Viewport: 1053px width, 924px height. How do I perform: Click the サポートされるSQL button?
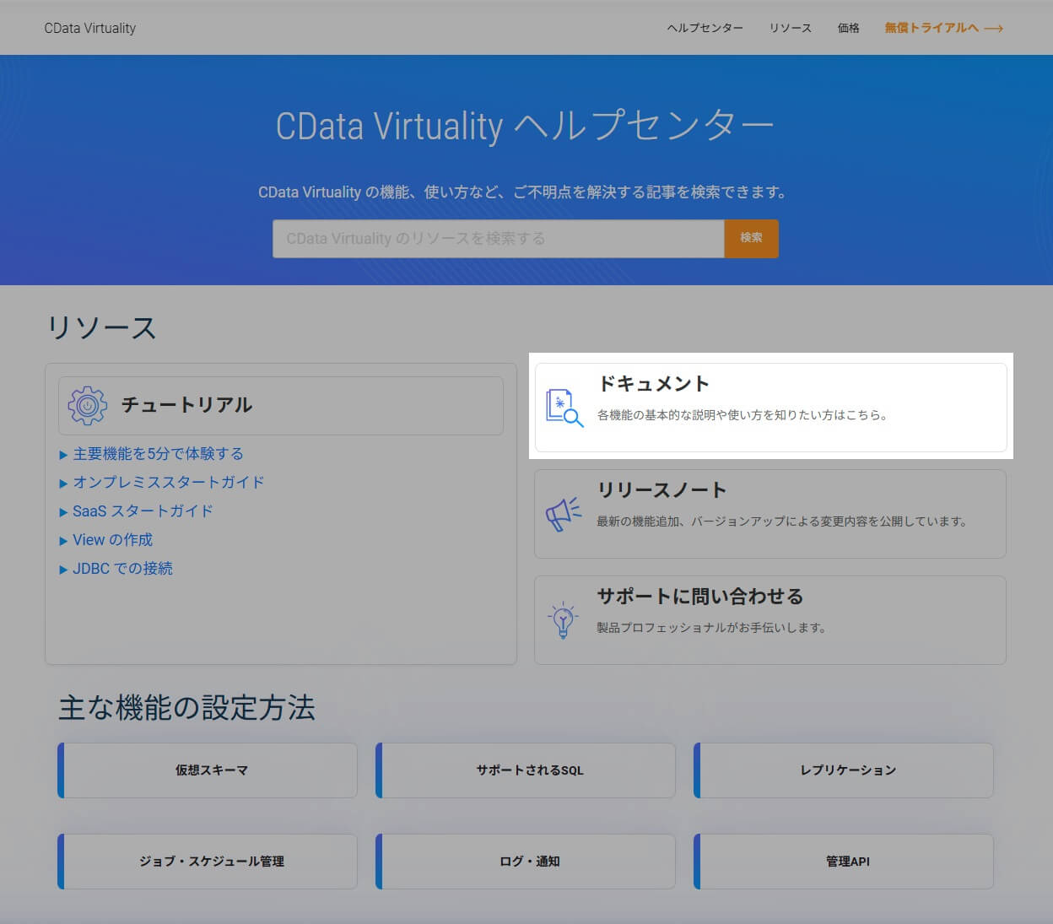point(526,770)
